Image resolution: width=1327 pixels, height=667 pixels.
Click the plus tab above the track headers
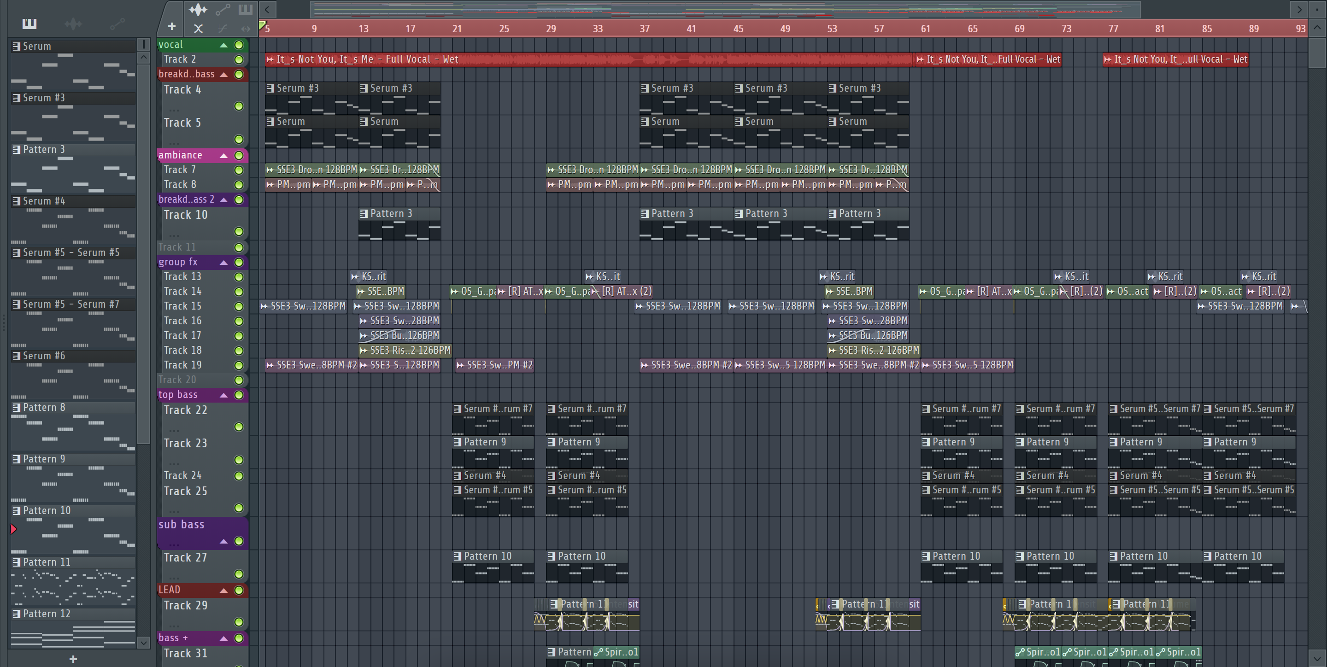171,26
